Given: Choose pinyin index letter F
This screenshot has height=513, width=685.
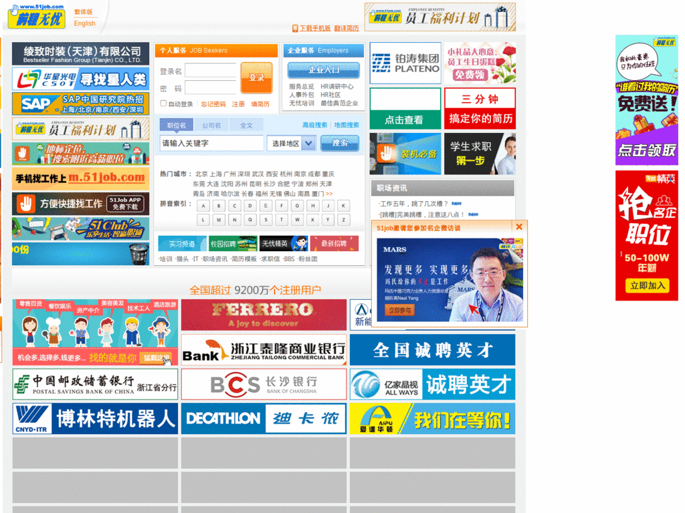Looking at the screenshot, I should 282,206.
